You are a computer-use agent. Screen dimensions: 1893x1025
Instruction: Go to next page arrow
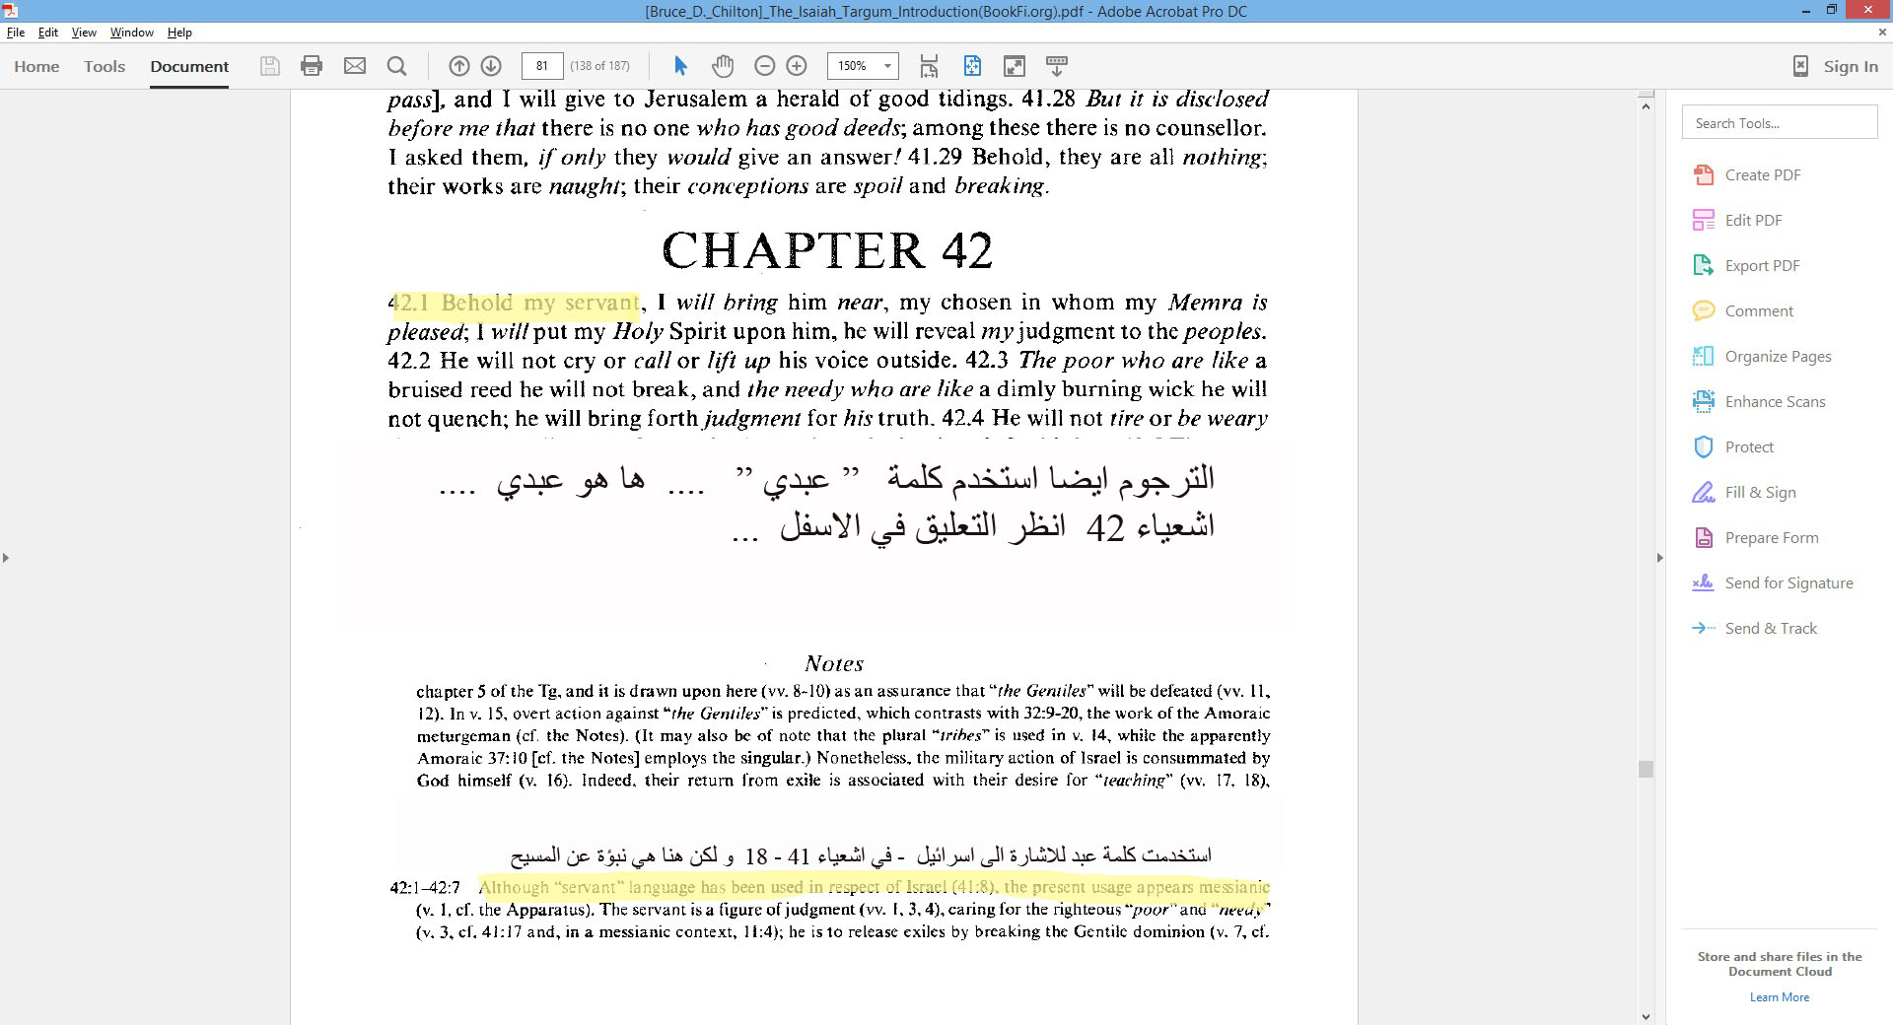coord(491,66)
